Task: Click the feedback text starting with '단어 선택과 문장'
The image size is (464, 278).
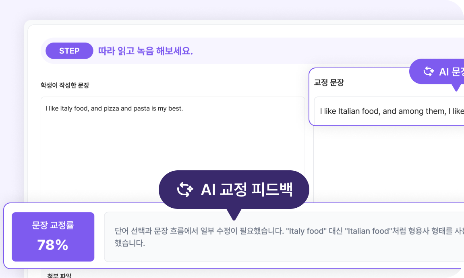Action: pos(282,231)
